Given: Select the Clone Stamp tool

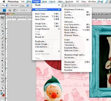Looking at the screenshot, I should click(2, 44).
